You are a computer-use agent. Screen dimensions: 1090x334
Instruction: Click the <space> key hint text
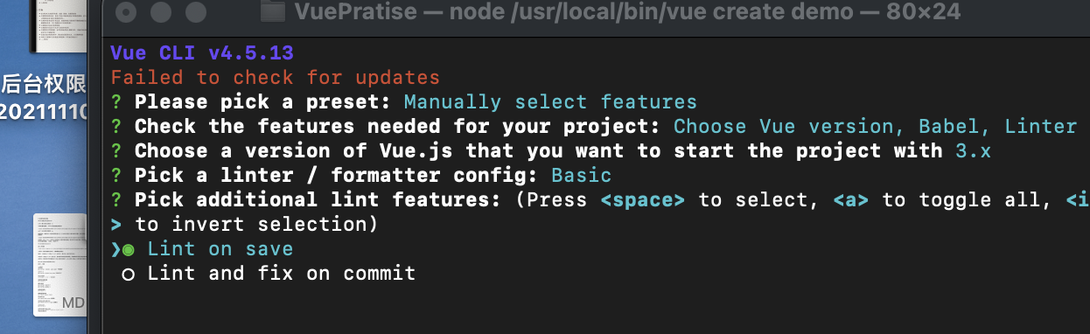[643, 200]
